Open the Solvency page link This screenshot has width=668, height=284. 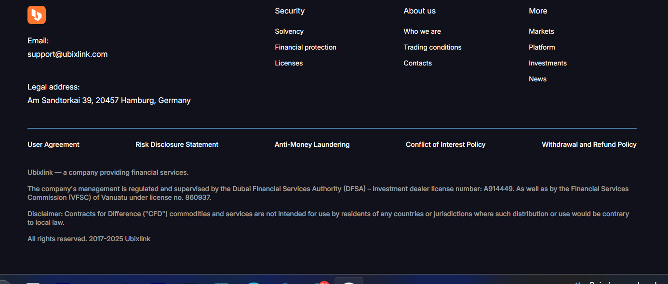pyautogui.click(x=289, y=31)
